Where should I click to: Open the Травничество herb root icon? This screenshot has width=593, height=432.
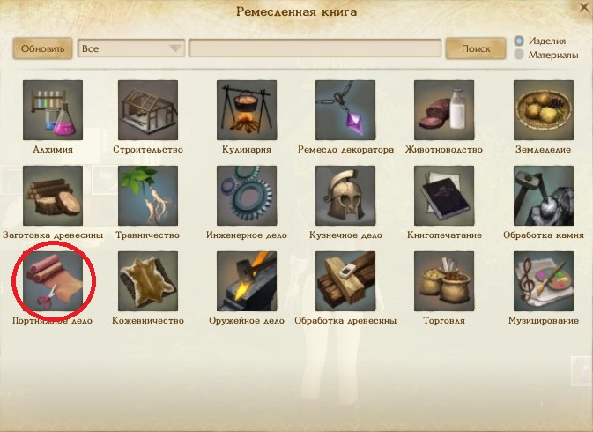click(x=148, y=196)
